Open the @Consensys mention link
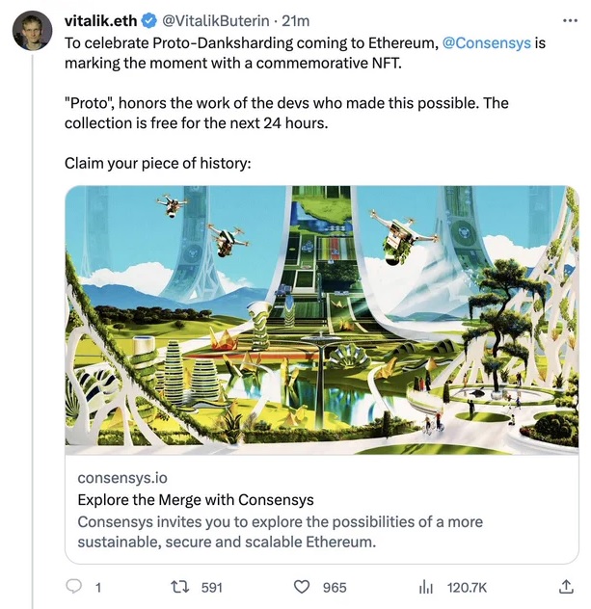The width and height of the screenshot is (591, 609). (x=486, y=44)
